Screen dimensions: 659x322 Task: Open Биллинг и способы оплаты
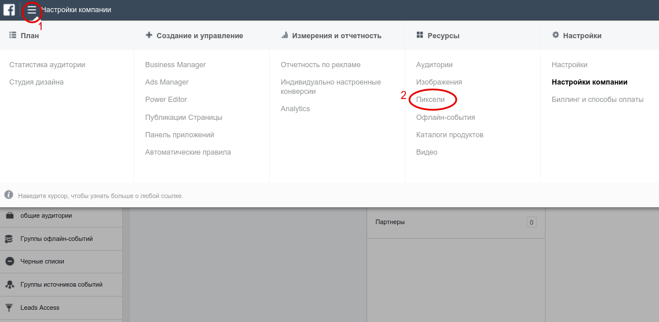[x=598, y=100]
